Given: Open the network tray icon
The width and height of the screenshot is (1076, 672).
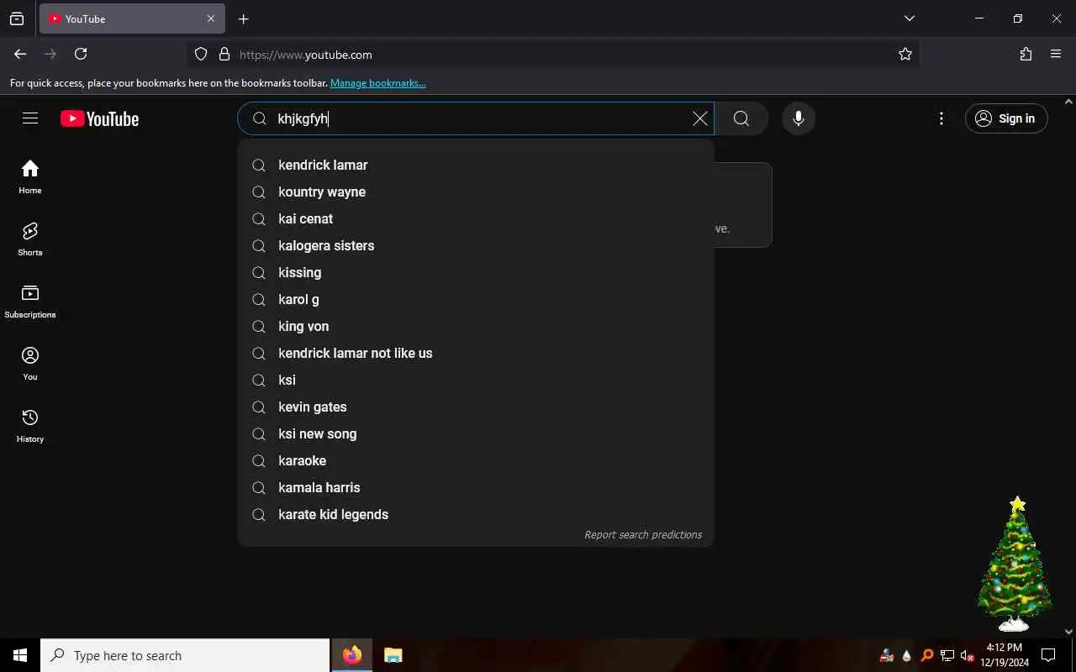Looking at the screenshot, I should (x=947, y=655).
